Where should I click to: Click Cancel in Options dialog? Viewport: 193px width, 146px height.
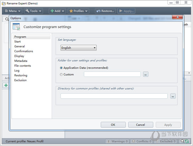(x=141, y=125)
